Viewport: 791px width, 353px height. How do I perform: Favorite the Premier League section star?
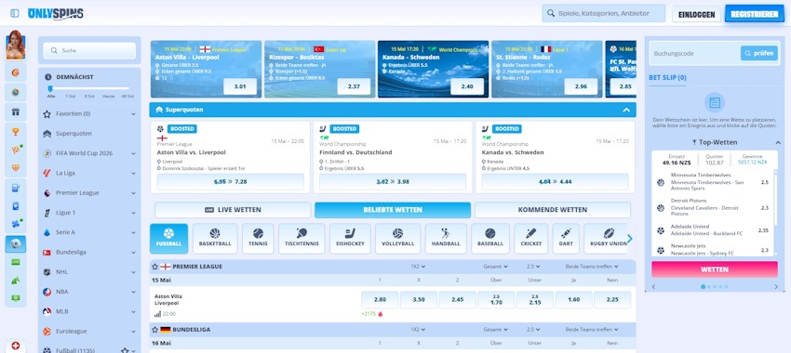click(154, 267)
